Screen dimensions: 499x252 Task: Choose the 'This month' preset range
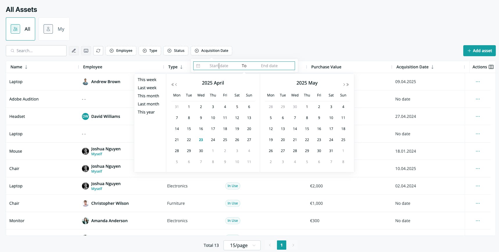[148, 96]
